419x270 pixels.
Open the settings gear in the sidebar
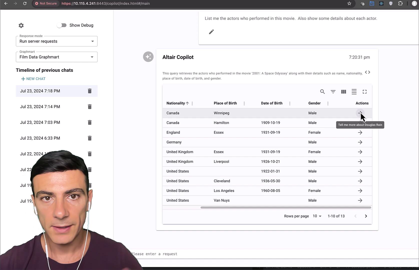[x=21, y=25]
